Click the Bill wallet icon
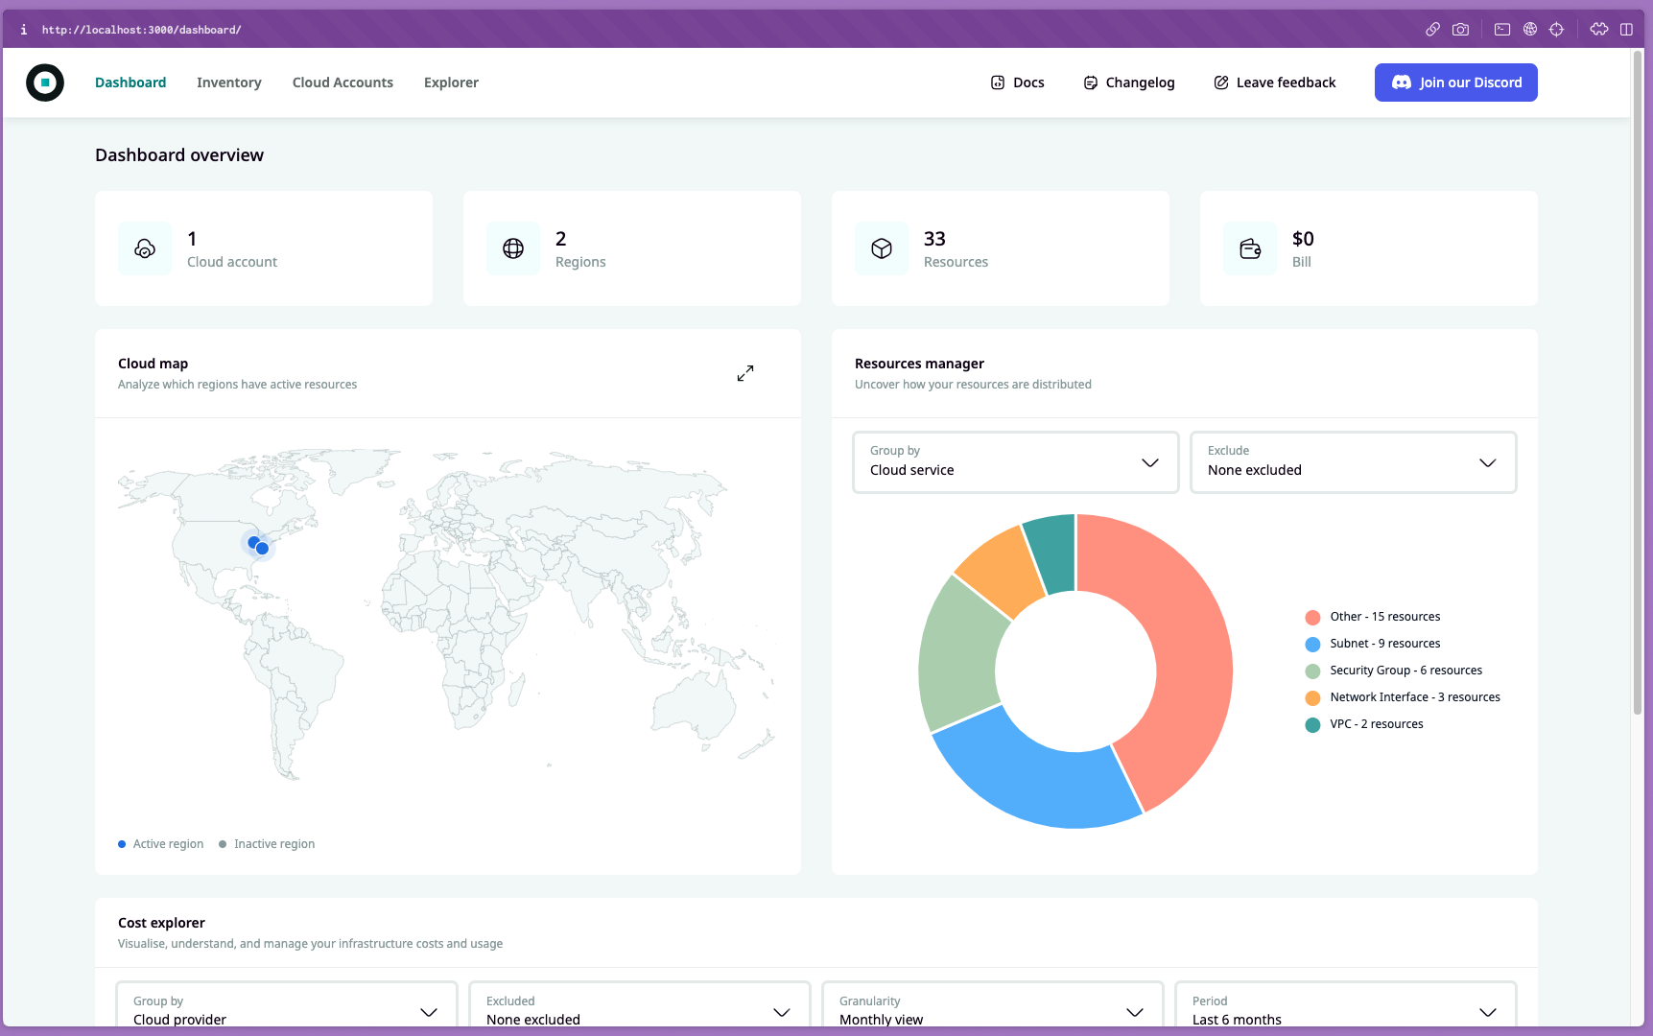Screen dimensions: 1653x1036 pyautogui.click(x=1250, y=248)
